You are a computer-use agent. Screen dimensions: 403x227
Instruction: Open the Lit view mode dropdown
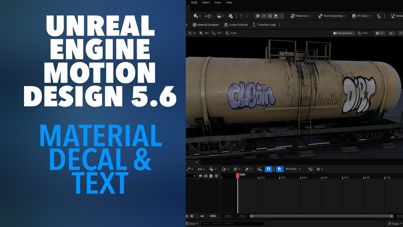click(380, 33)
